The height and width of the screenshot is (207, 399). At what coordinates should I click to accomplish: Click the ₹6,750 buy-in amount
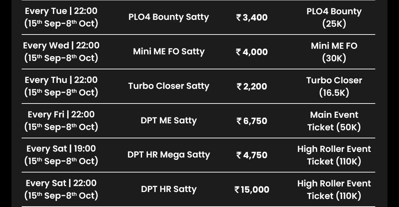[x=252, y=121]
